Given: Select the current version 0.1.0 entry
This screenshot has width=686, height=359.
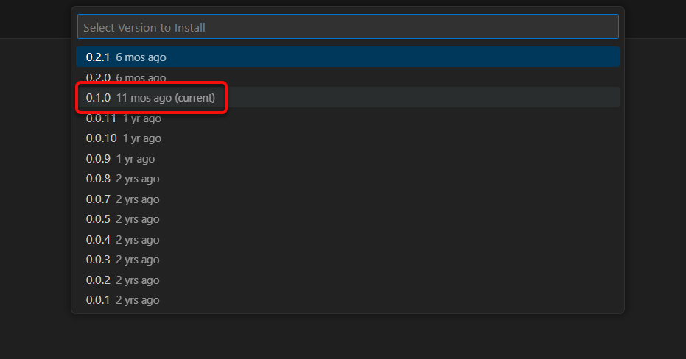Looking at the screenshot, I should click(98, 98).
